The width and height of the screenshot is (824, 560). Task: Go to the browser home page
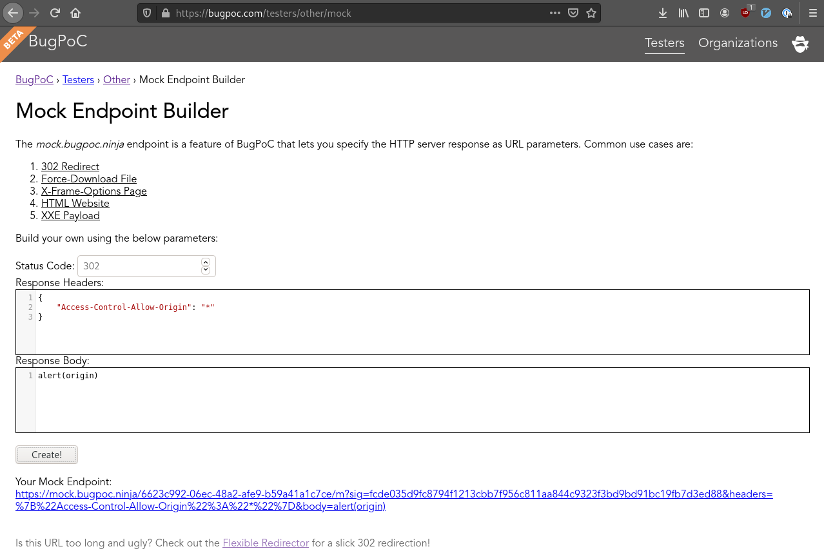pyautogui.click(x=75, y=13)
